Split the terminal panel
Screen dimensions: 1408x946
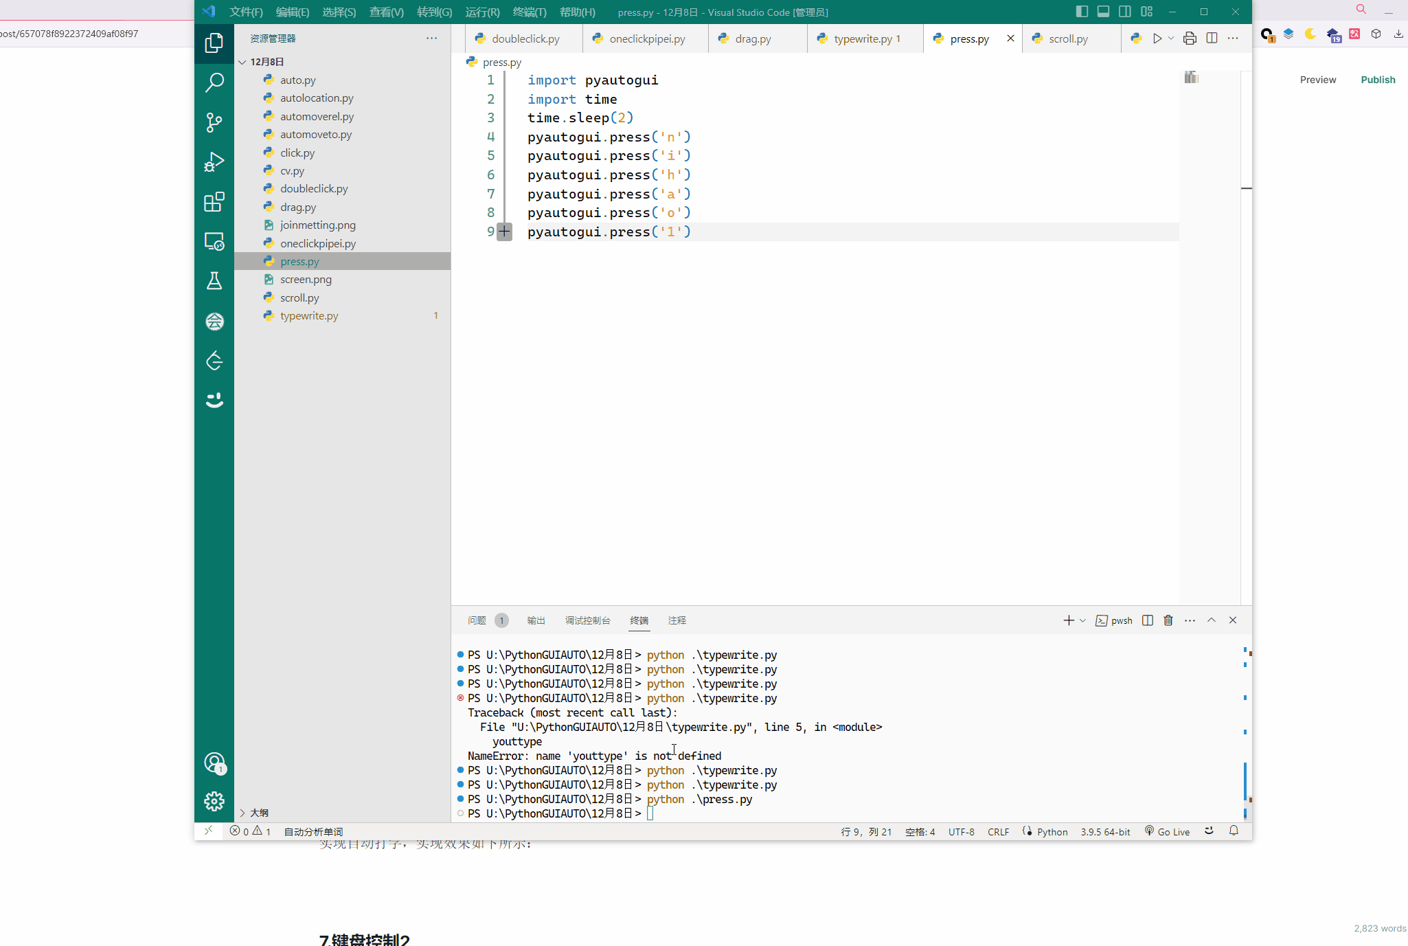coord(1147,620)
